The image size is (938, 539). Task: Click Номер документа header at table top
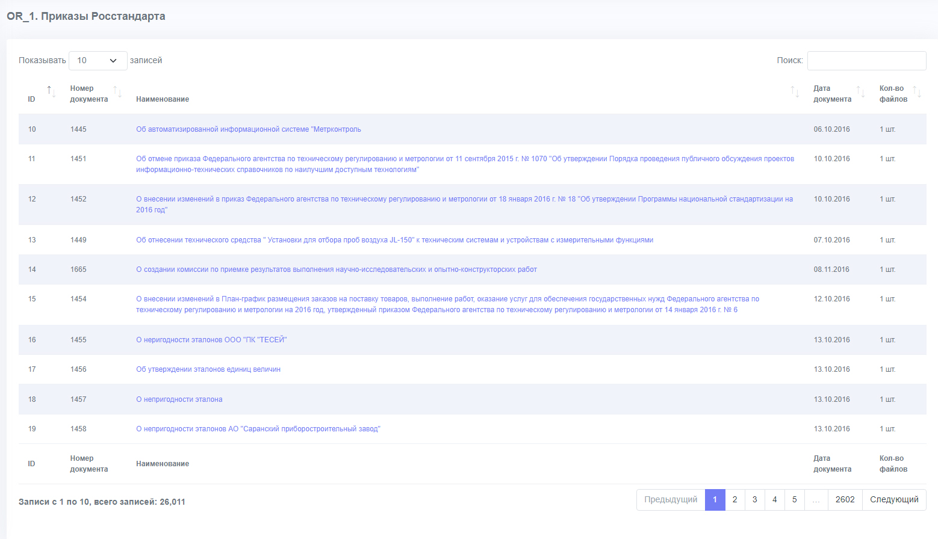coord(89,94)
